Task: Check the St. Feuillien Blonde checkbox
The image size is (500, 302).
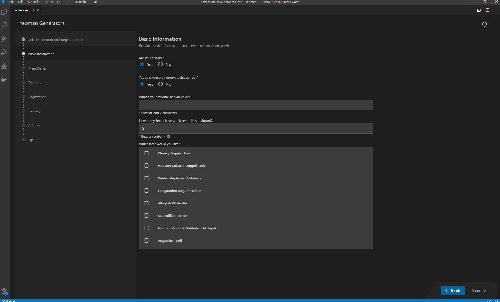Action: point(147,216)
